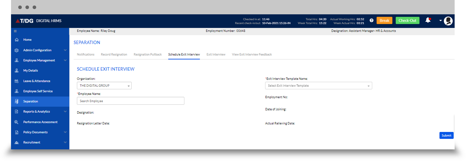This screenshot has width=466, height=161.
Task: Open Performance Assessment in the sidebar
Action: (x=40, y=122)
